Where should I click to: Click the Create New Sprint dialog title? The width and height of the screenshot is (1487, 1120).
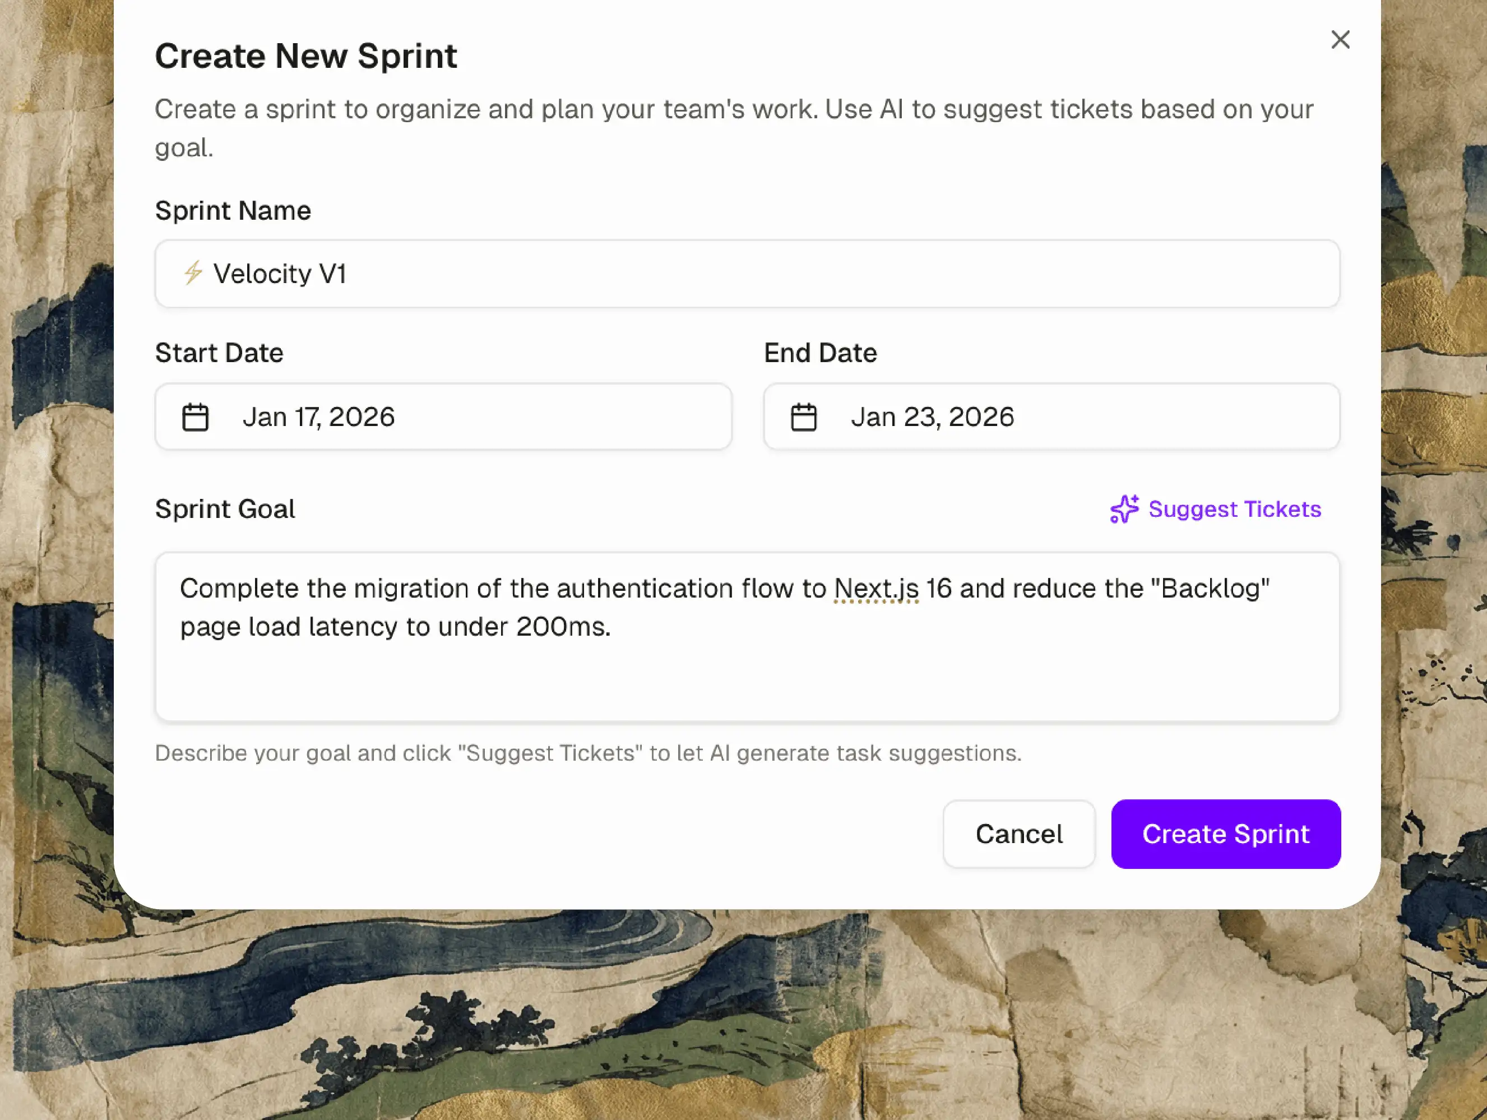307,56
